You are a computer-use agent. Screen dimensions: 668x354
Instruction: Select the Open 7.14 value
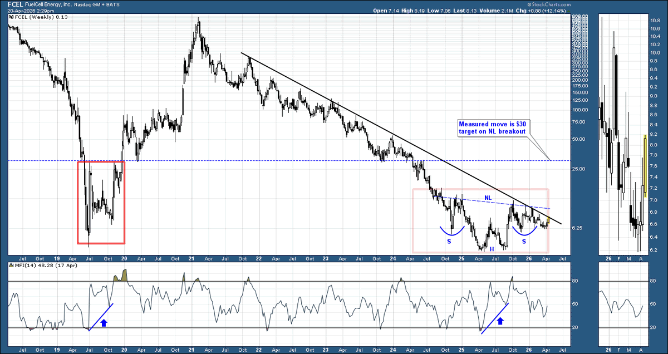(x=387, y=11)
